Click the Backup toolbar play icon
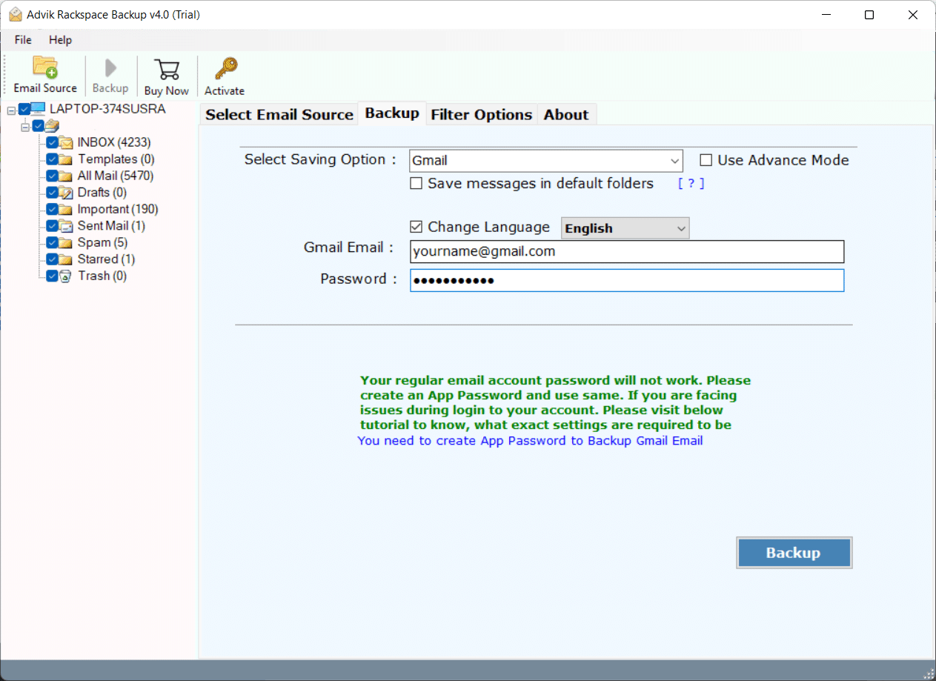This screenshot has height=681, width=936. point(110,68)
